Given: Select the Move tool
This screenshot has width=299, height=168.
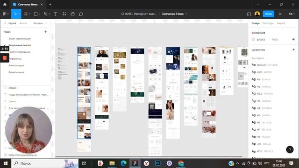Looking at the screenshot, I should click(15, 14).
